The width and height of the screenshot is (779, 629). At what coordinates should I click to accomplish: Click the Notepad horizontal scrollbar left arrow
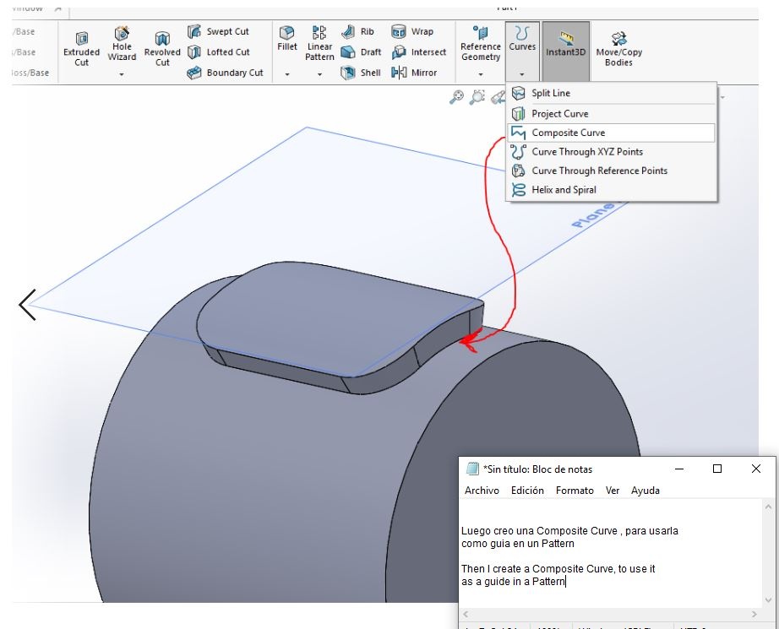point(466,614)
